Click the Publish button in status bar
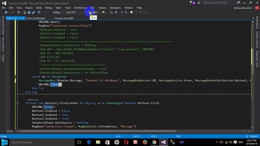 pos(252,136)
